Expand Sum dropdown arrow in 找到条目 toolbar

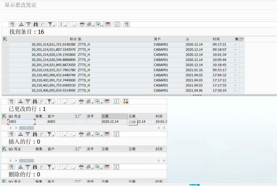(x=65, y=25)
